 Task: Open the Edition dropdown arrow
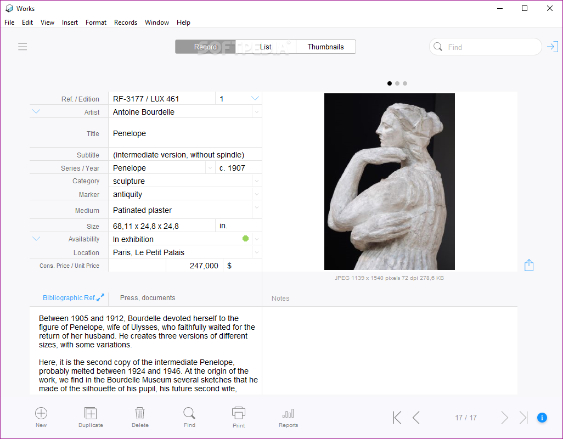click(255, 98)
